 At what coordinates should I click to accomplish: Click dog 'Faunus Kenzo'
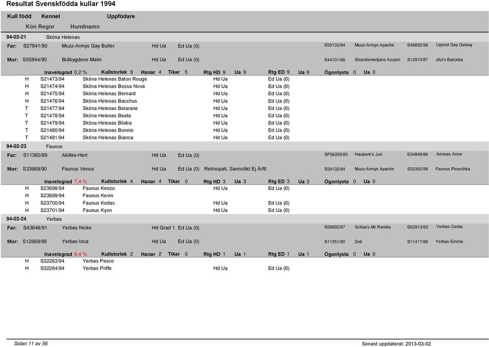click(x=98, y=189)
